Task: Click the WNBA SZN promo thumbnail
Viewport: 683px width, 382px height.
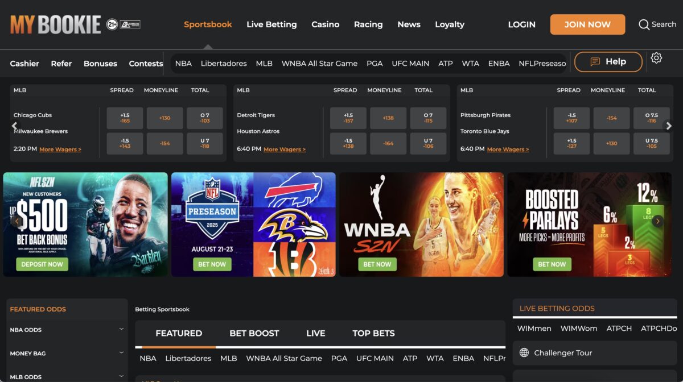Action: pos(422,225)
